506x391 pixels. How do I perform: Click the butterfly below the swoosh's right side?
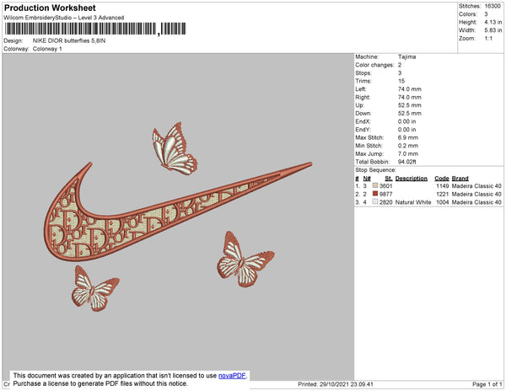click(x=245, y=260)
